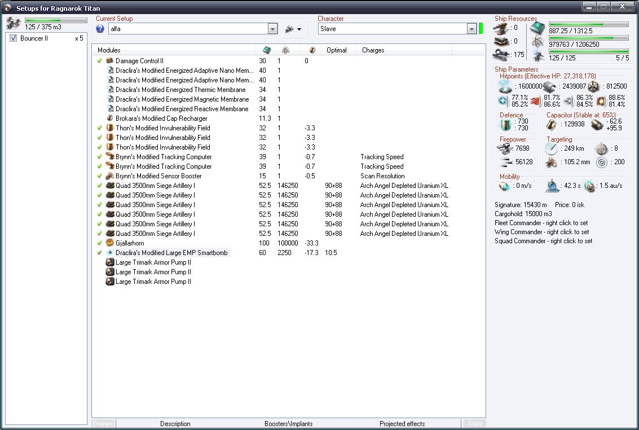Open the small arrow beside the ship icon
The width and height of the screenshot is (639, 430).
coord(299,29)
